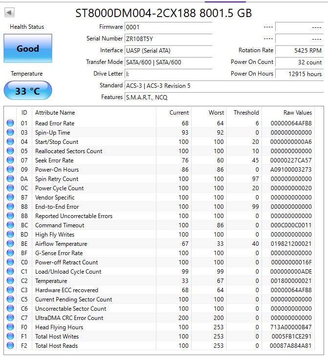Click the status orb for UltraDMA CRC Error Count
328x359 pixels.
click(10, 318)
